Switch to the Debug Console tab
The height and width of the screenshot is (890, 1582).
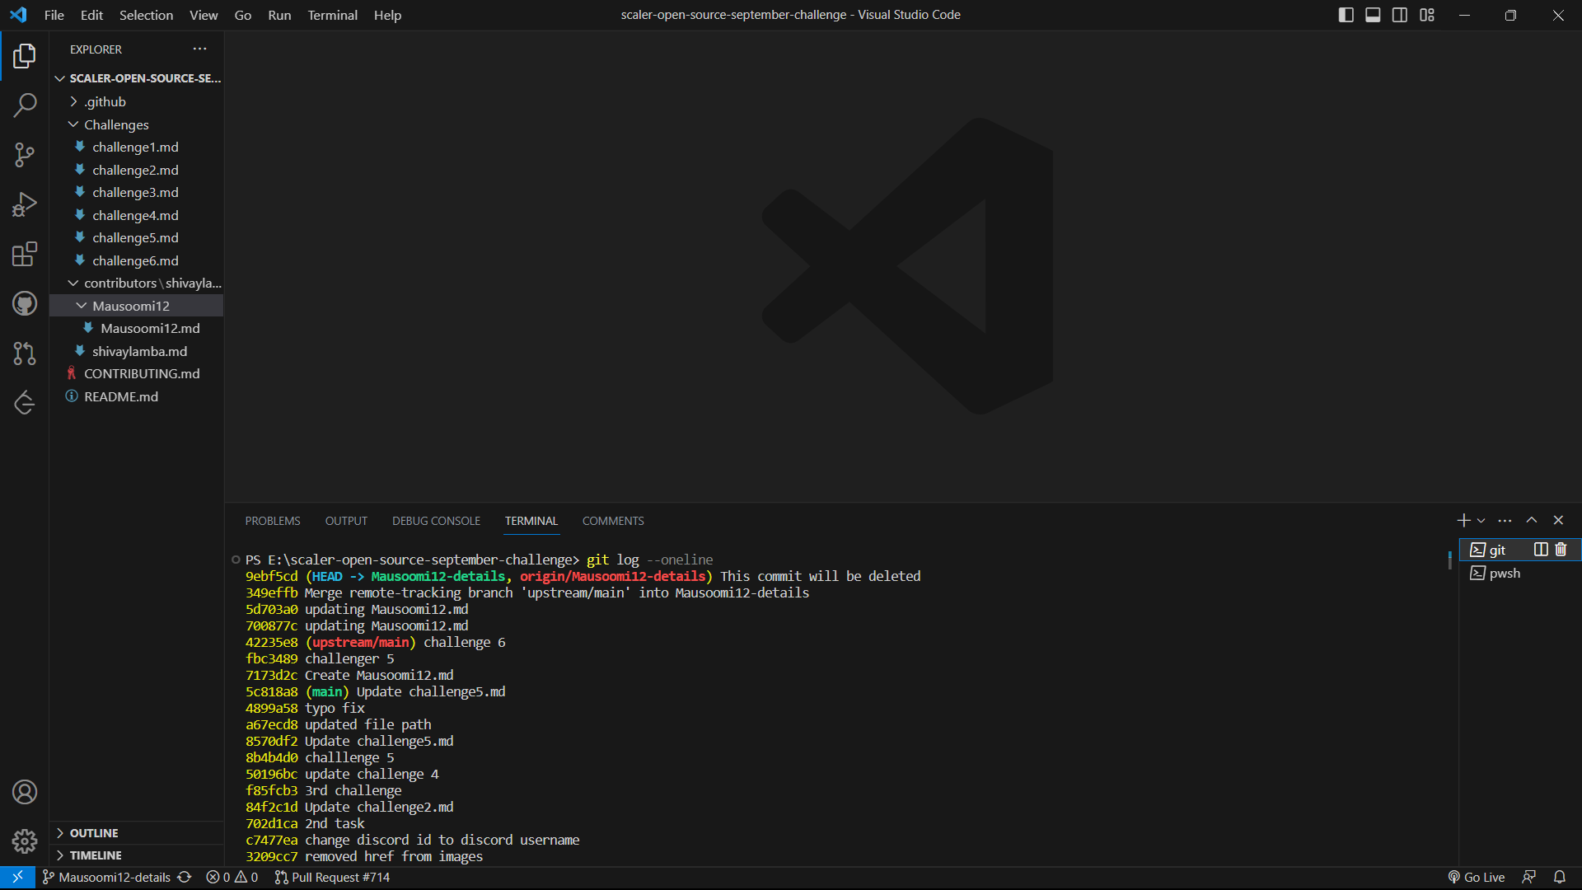click(x=436, y=521)
